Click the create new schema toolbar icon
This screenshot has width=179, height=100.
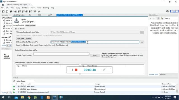pos(16,11)
